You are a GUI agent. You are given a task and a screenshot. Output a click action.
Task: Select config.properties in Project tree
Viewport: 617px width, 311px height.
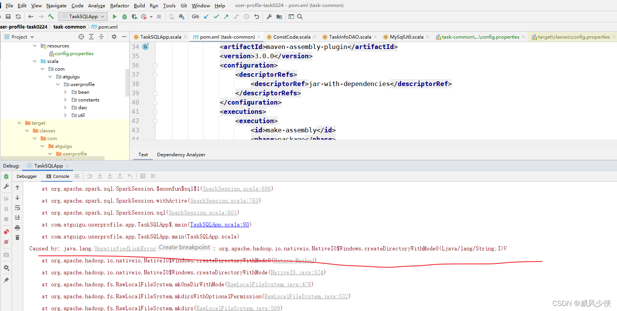click(x=74, y=54)
